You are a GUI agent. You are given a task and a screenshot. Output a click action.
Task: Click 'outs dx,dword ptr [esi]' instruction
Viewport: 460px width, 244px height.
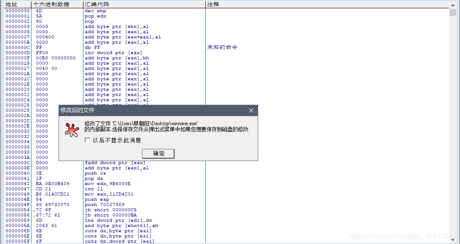[x=120, y=241]
